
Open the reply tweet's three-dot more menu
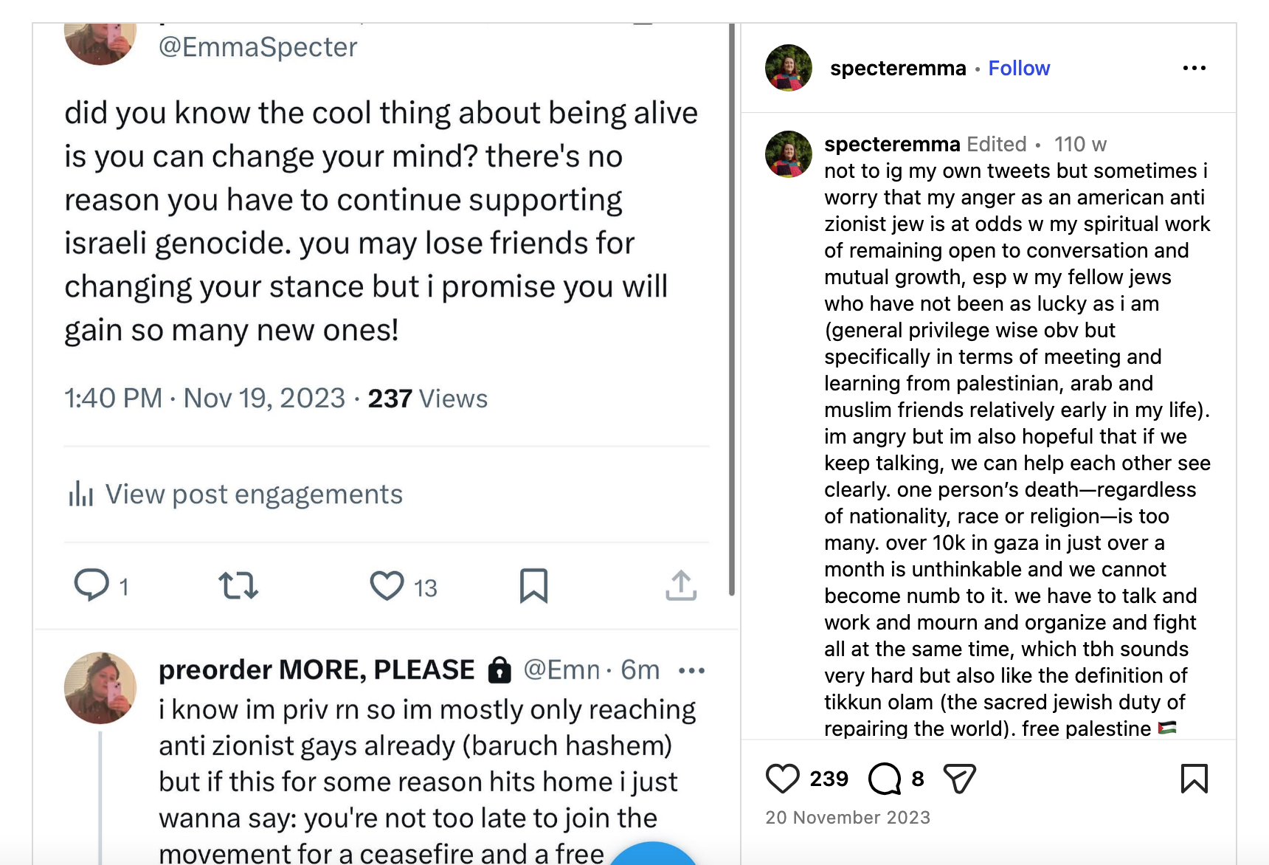pos(691,670)
